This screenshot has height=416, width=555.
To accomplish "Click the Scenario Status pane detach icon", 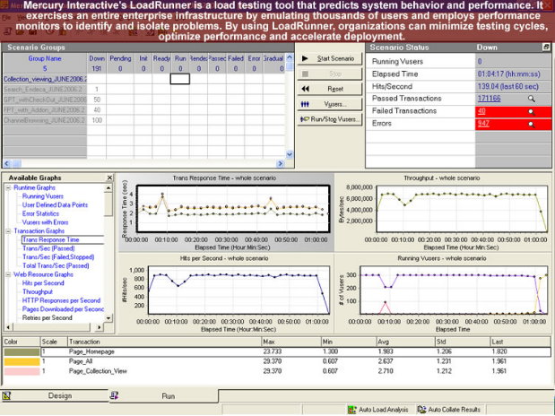I will 546,48.
